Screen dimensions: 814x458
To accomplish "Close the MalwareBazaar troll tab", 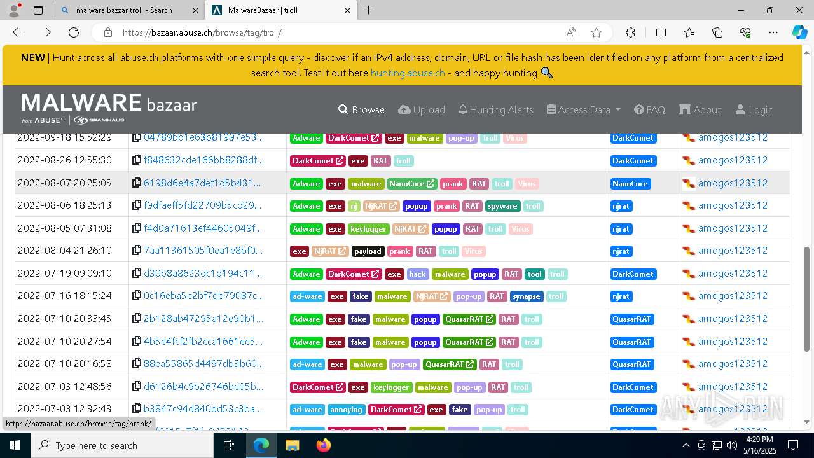I will [x=347, y=10].
